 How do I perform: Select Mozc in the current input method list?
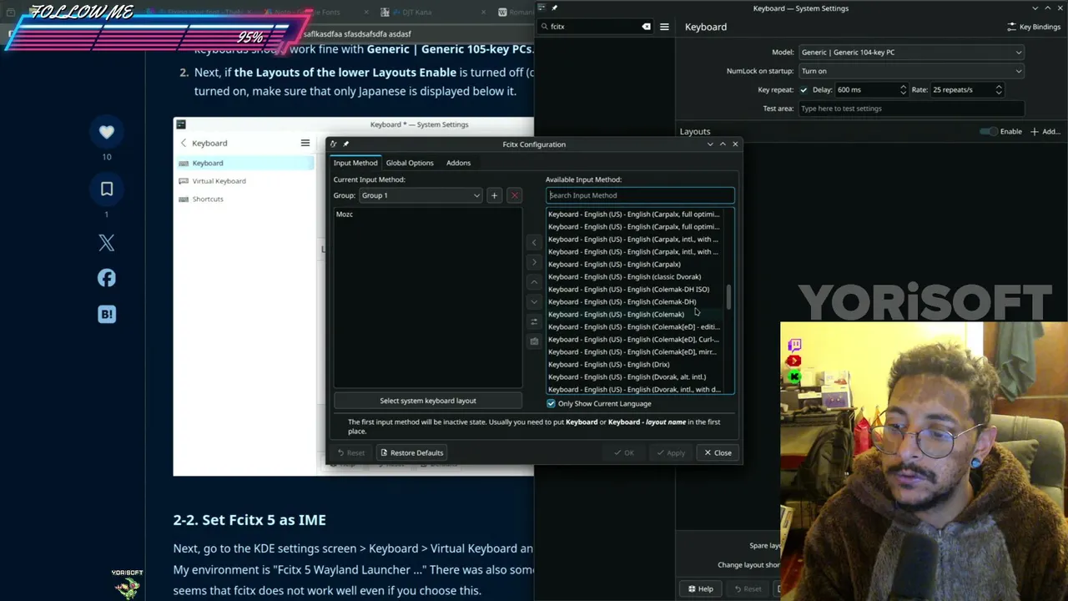point(428,215)
